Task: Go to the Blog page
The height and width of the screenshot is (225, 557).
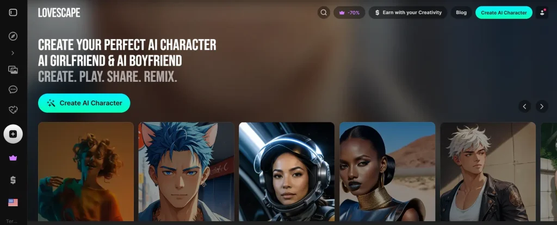Action: coord(461,12)
